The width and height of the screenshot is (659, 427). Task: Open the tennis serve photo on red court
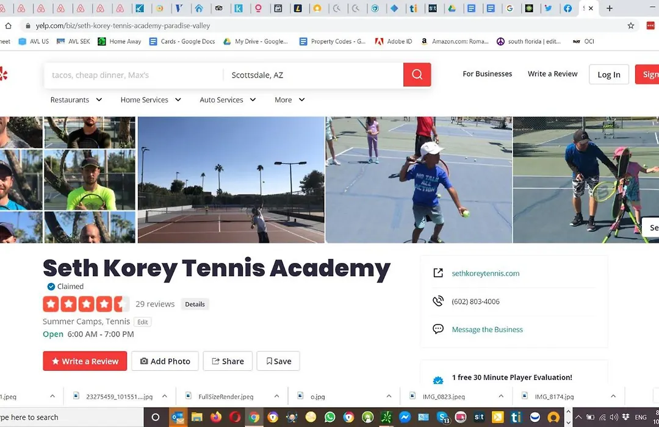point(231,180)
